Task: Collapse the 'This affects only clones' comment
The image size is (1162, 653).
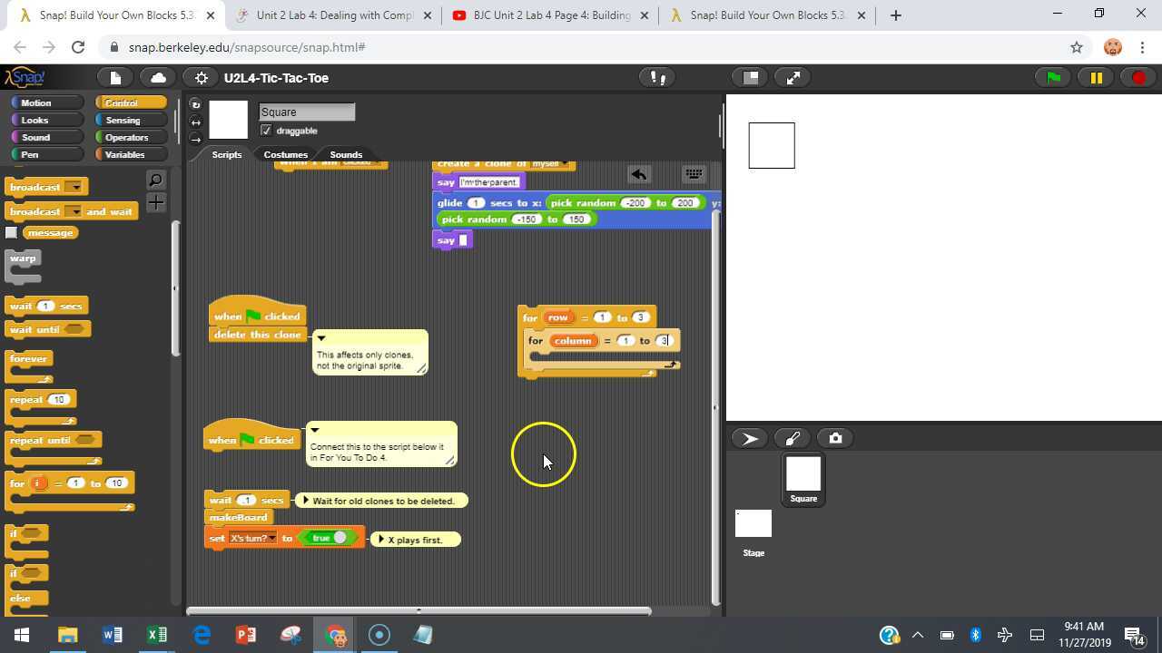Action: 321,337
